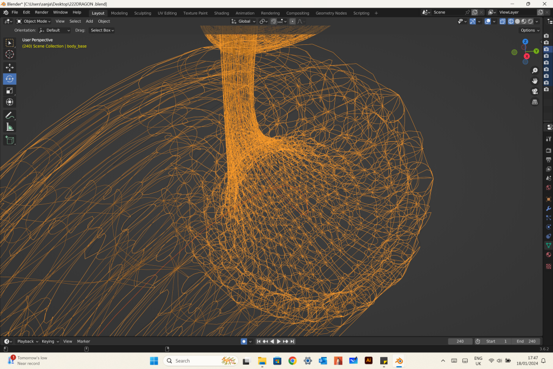Select the Measure tool
This screenshot has width=553, height=369.
pyautogui.click(x=10, y=127)
